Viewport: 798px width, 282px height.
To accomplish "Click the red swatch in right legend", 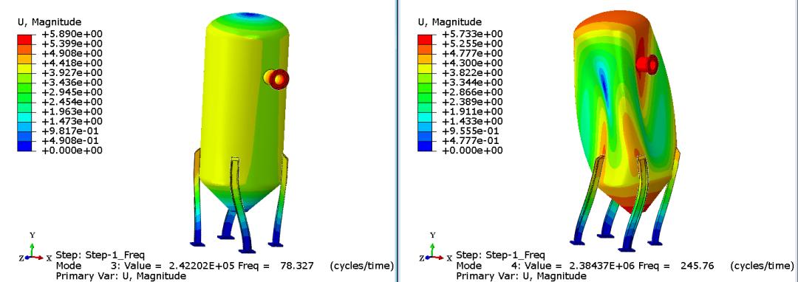I will point(424,39).
